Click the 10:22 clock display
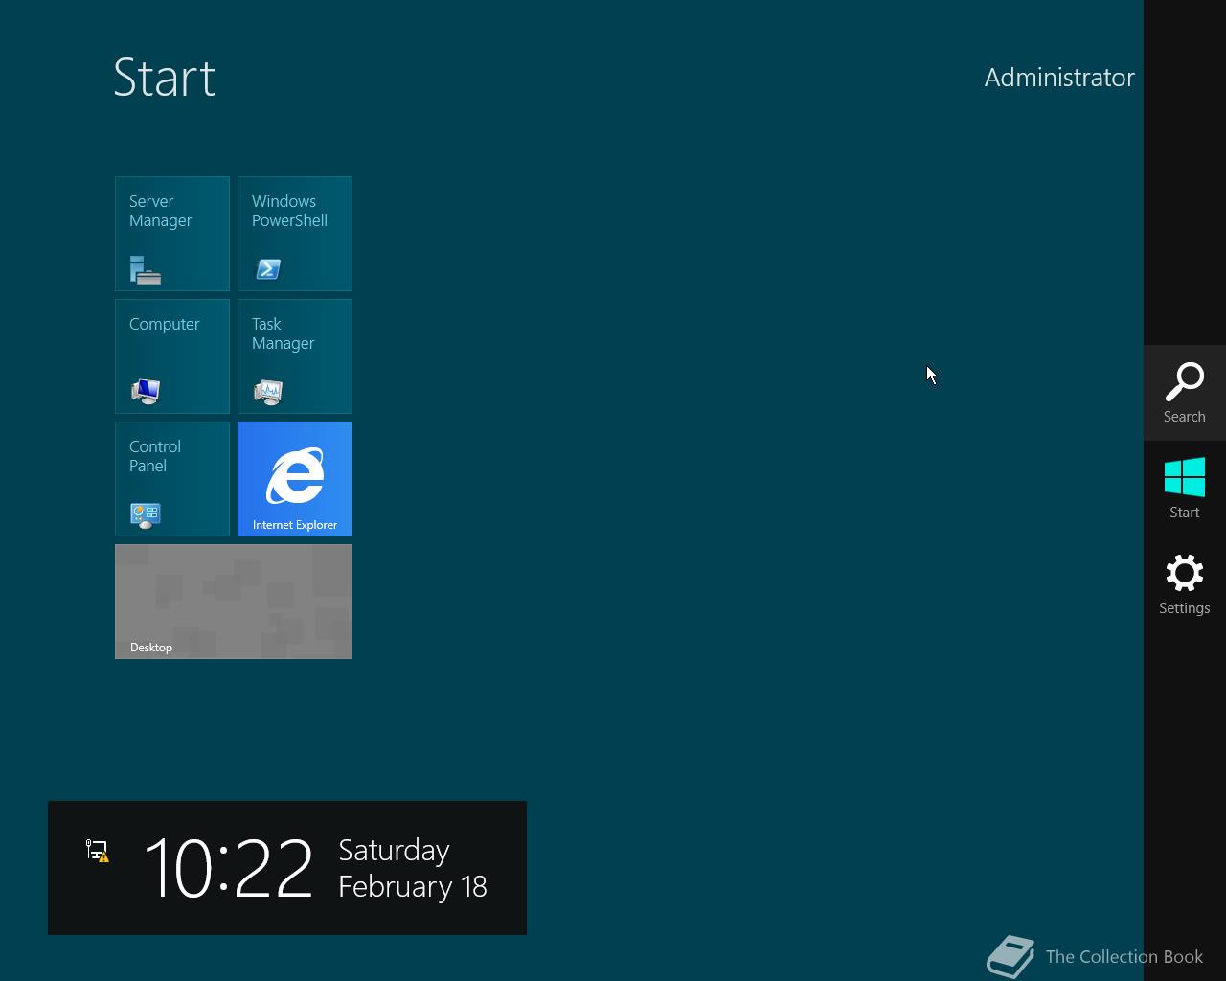 coord(228,868)
